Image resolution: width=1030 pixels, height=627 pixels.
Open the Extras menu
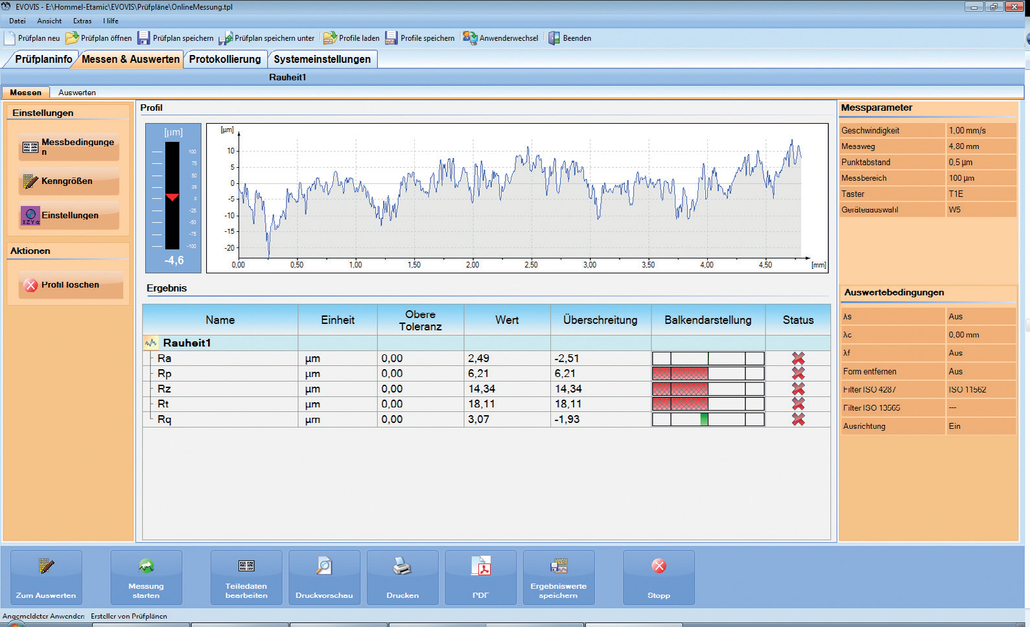[x=82, y=21]
